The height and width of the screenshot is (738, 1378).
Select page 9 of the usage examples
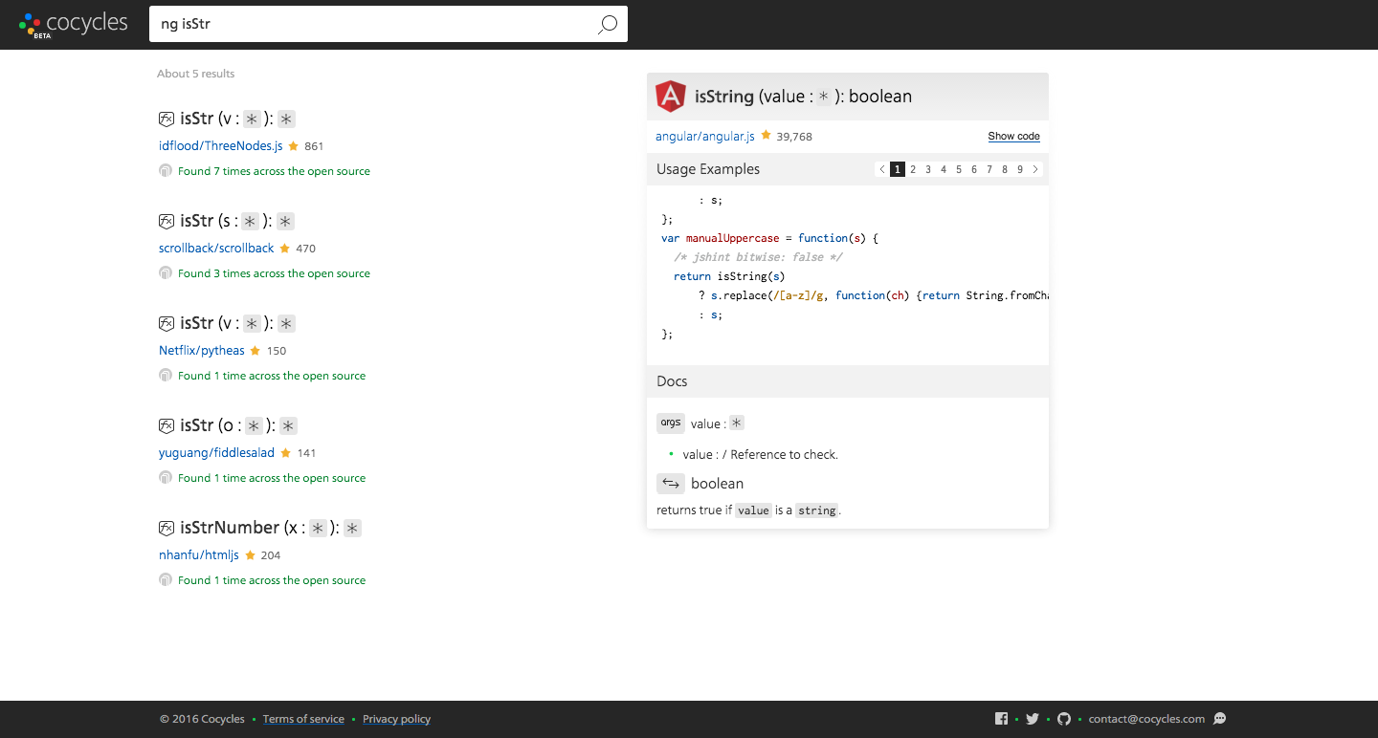[x=1019, y=168]
